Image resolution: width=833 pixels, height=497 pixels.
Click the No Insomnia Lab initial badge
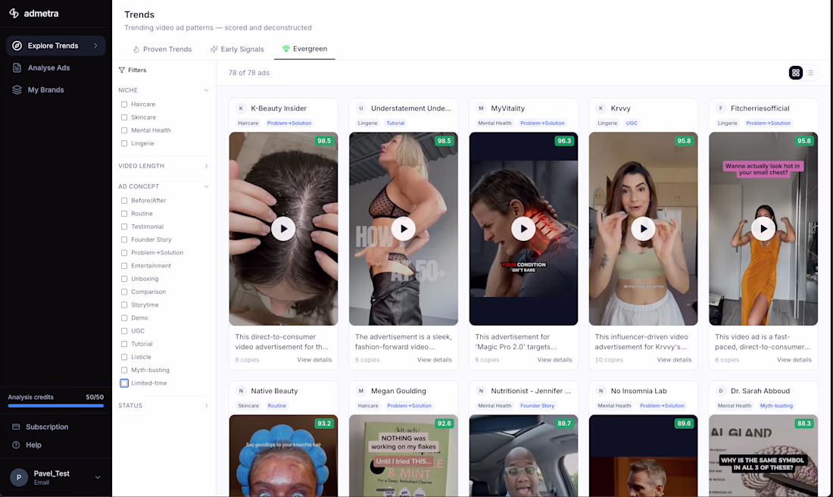pyautogui.click(x=601, y=391)
